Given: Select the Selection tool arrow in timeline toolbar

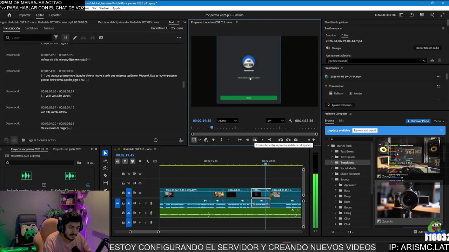Looking at the screenshot, I should click(105, 153).
